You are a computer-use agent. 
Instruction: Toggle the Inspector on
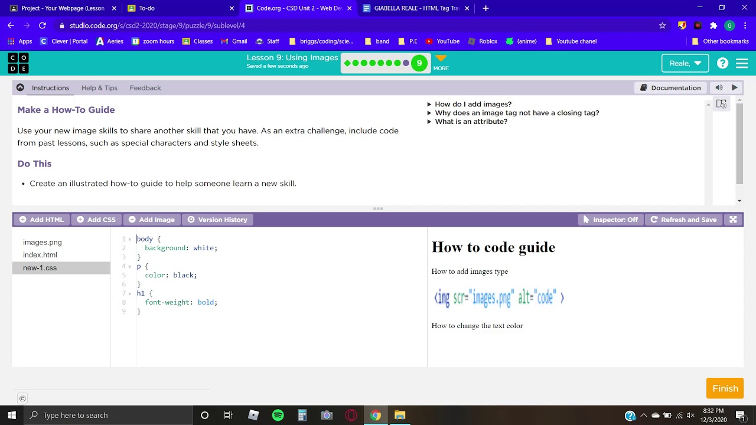pyautogui.click(x=610, y=220)
